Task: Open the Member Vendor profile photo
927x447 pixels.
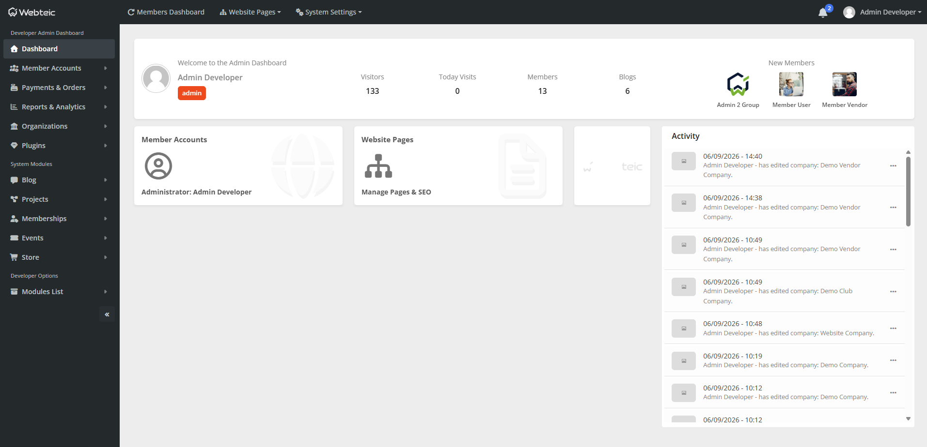Action: [845, 84]
